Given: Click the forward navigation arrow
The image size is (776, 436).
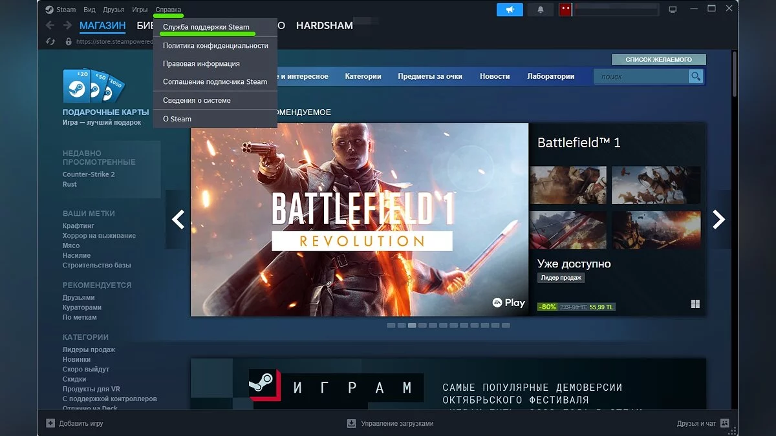Looking at the screenshot, I should [67, 26].
